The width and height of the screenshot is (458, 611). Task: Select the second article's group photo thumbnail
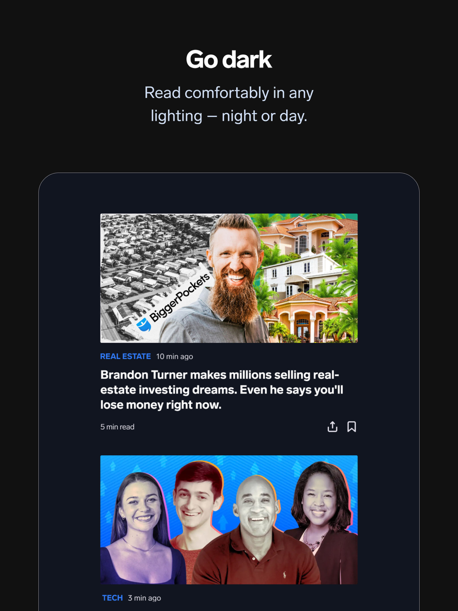point(229,520)
